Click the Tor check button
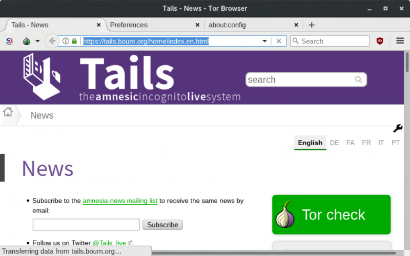The width and height of the screenshot is (410, 256). (331, 215)
